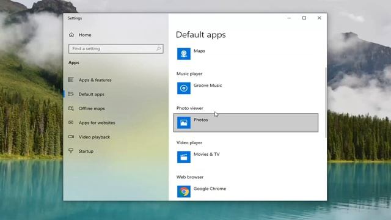Click the Music player label
Viewport: 391px width, 220px height.
189,74
